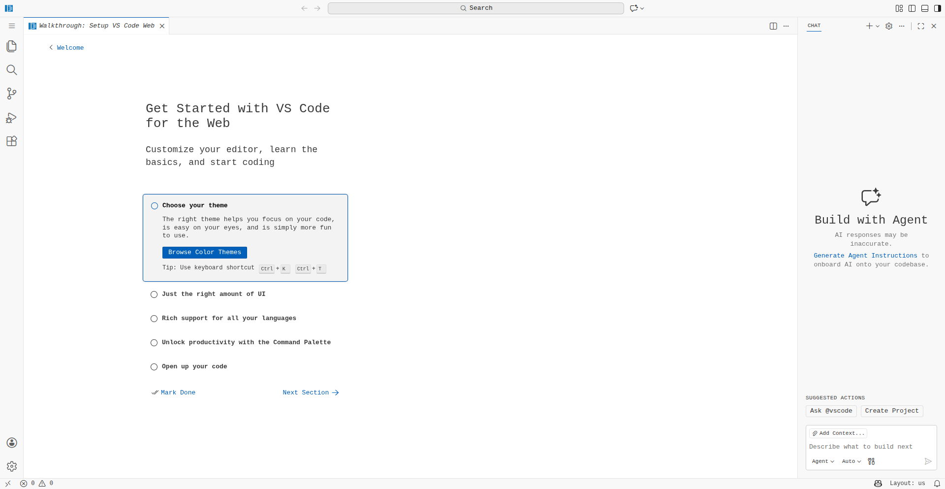Screen dimensions: 945x489
Task: Open the application hamburger menu
Action: tap(12, 26)
